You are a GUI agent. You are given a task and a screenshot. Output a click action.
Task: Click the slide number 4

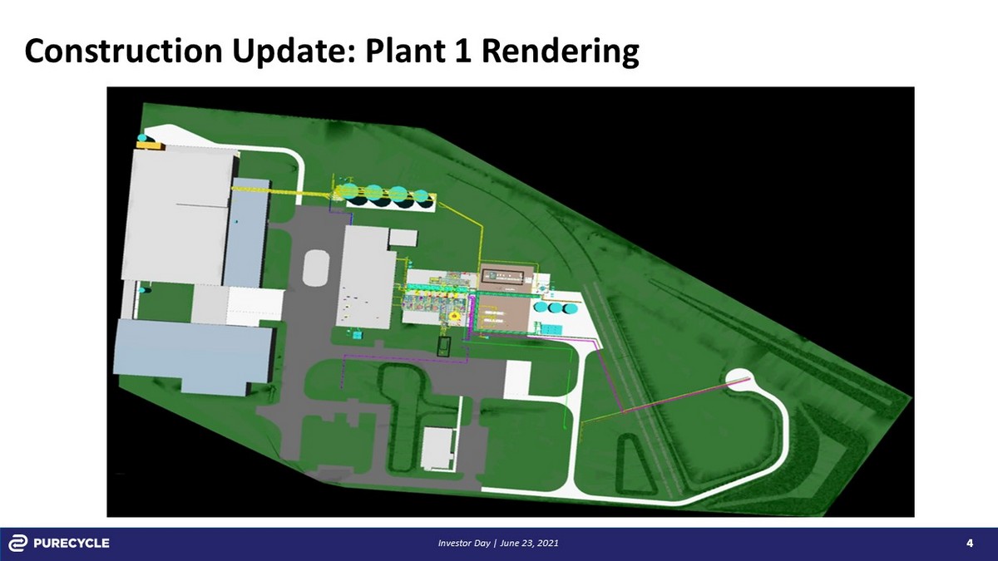(x=970, y=544)
